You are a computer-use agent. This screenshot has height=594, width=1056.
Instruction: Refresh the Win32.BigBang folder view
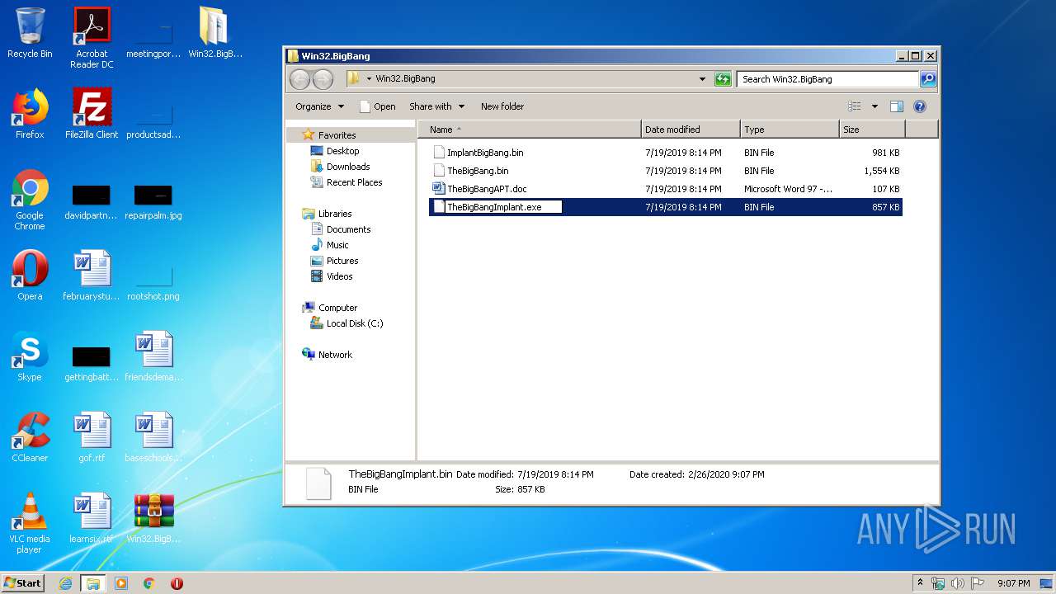(723, 79)
